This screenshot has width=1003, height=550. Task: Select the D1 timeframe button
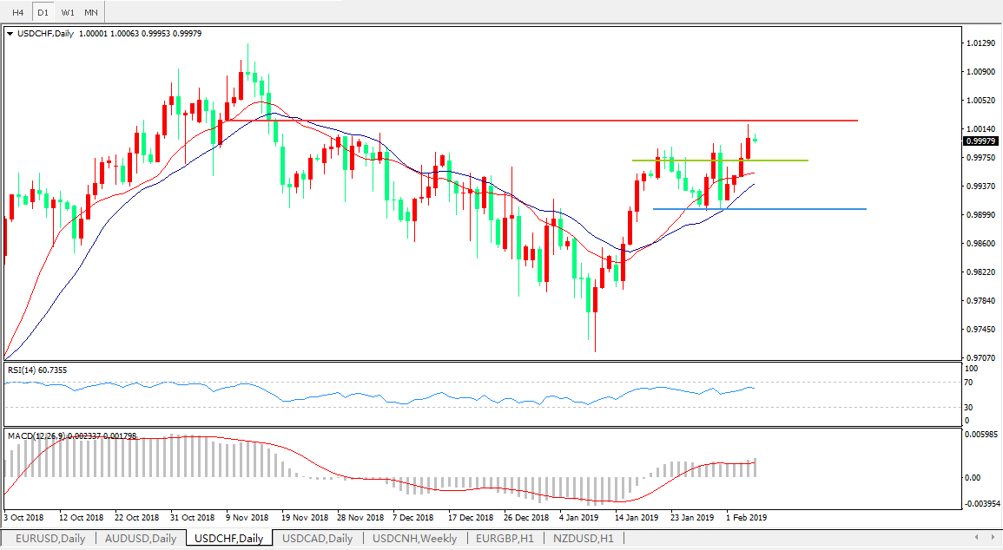click(43, 12)
